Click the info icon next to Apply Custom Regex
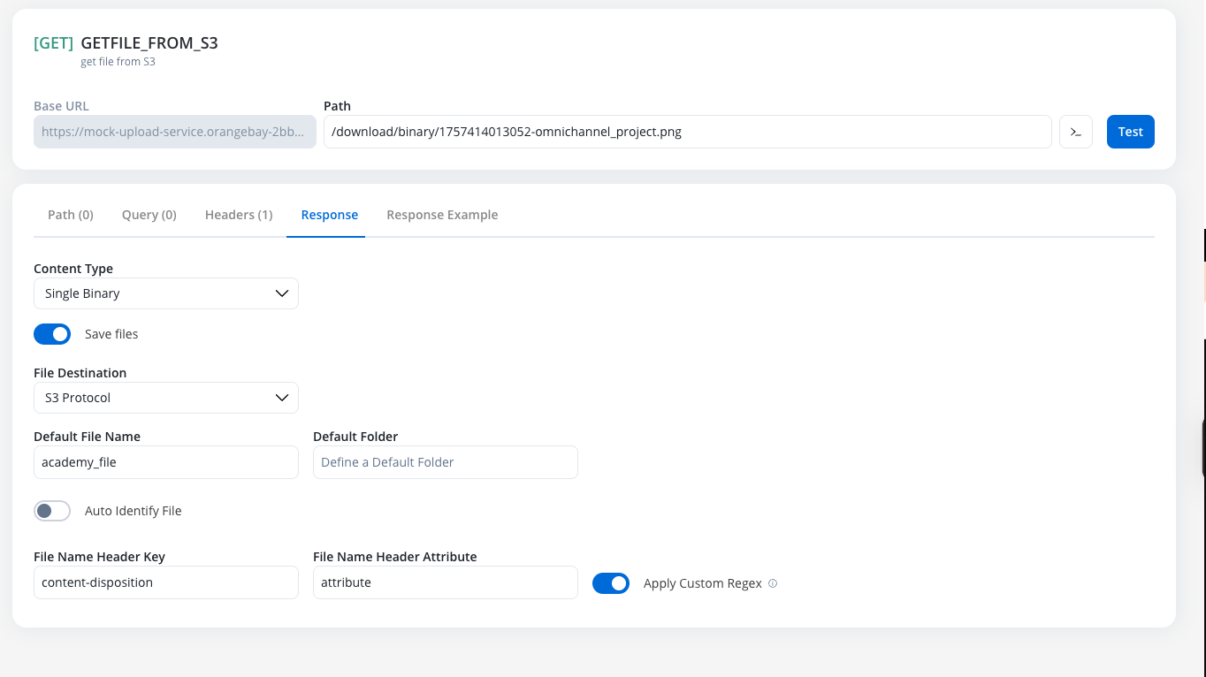This screenshot has height=677, width=1206. click(x=773, y=583)
